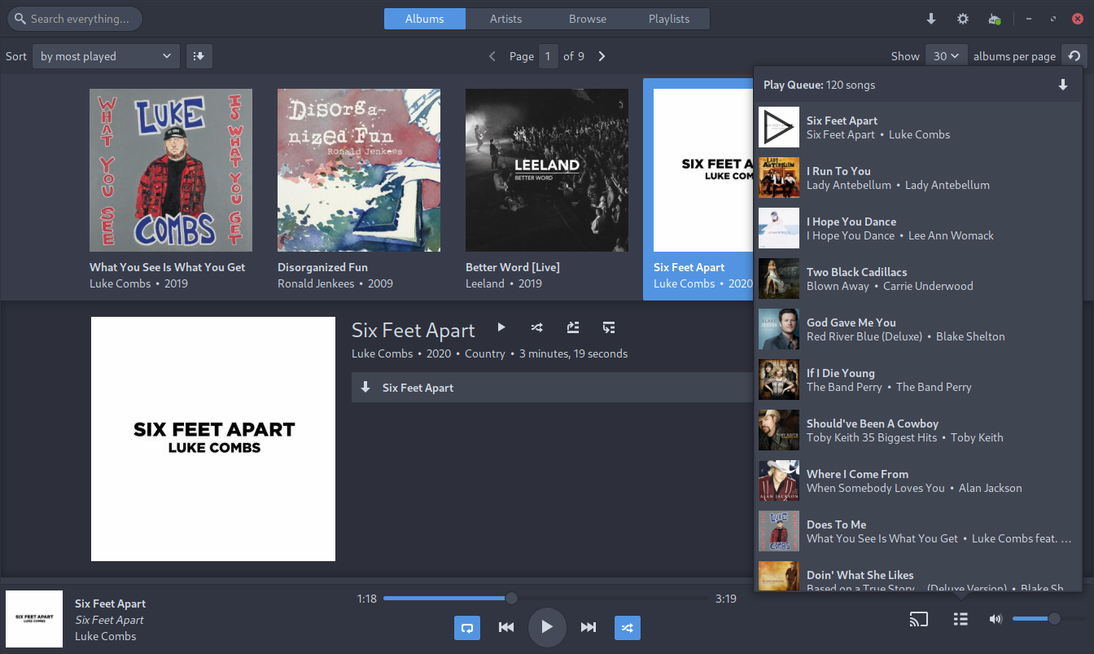Image resolution: width=1094 pixels, height=654 pixels.
Task: Toggle repeat mode button
Action: tap(467, 627)
